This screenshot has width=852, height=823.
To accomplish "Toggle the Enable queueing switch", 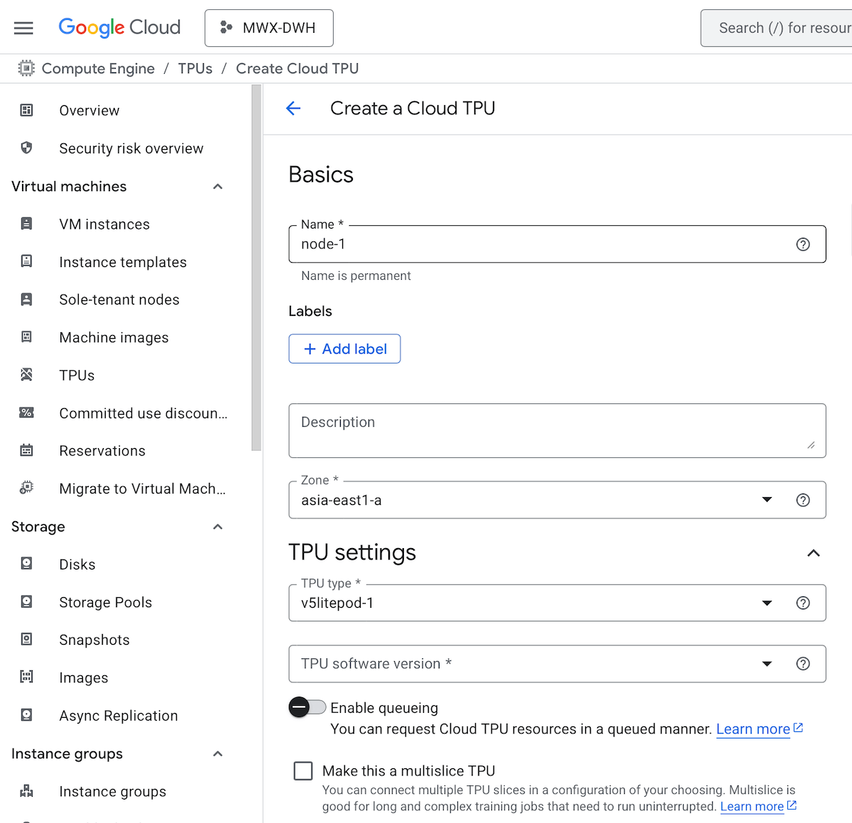I will (x=307, y=707).
